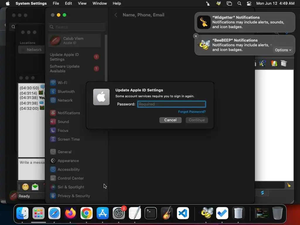This screenshot has width=300, height=225.
Task: Click the System Settings search field
Action: pos(77,27)
